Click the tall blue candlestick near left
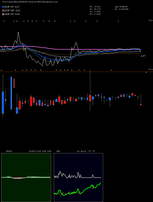153x202 pixels. click(11, 93)
